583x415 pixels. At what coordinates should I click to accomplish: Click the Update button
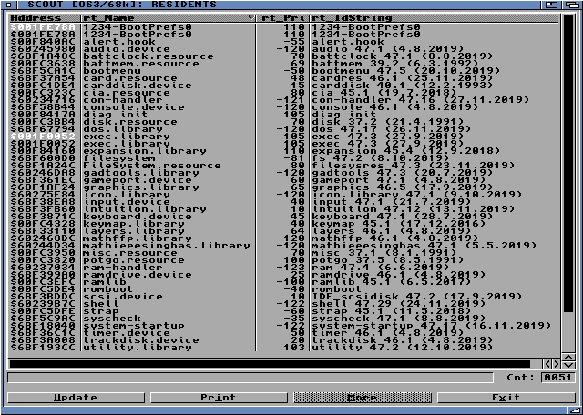[x=76, y=398]
